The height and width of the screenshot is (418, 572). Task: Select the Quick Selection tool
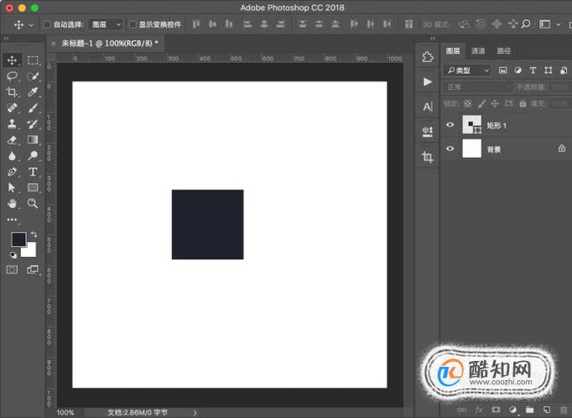[33, 76]
